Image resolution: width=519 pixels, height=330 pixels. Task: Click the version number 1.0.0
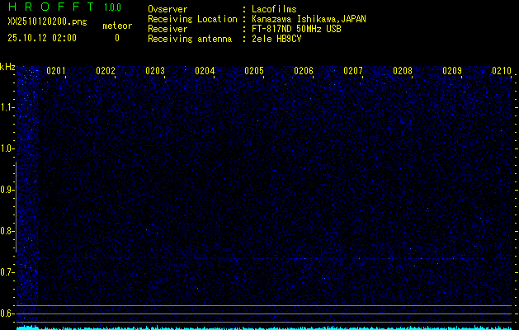113,8
